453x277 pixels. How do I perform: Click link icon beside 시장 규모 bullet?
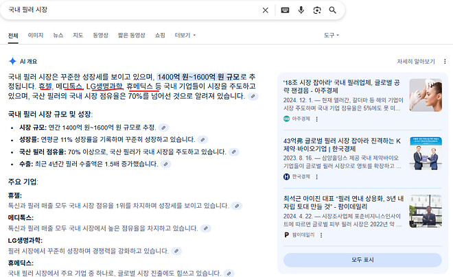tap(163, 128)
